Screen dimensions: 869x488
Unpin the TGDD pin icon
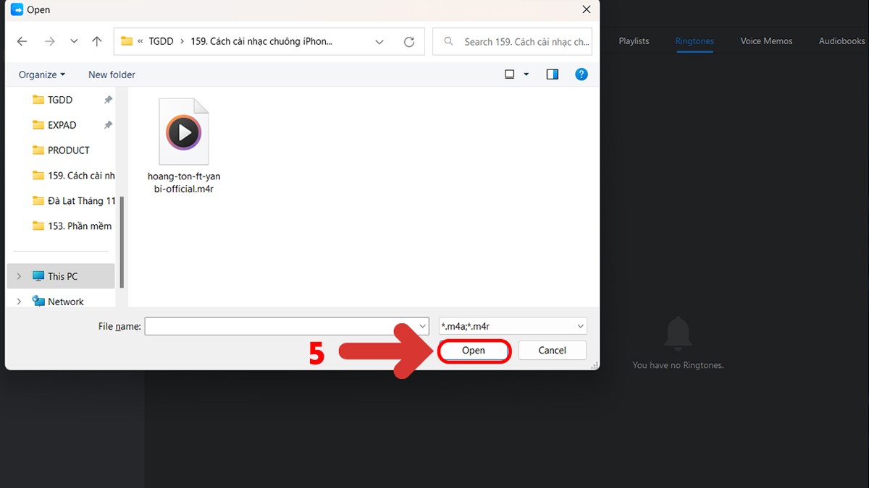108,100
